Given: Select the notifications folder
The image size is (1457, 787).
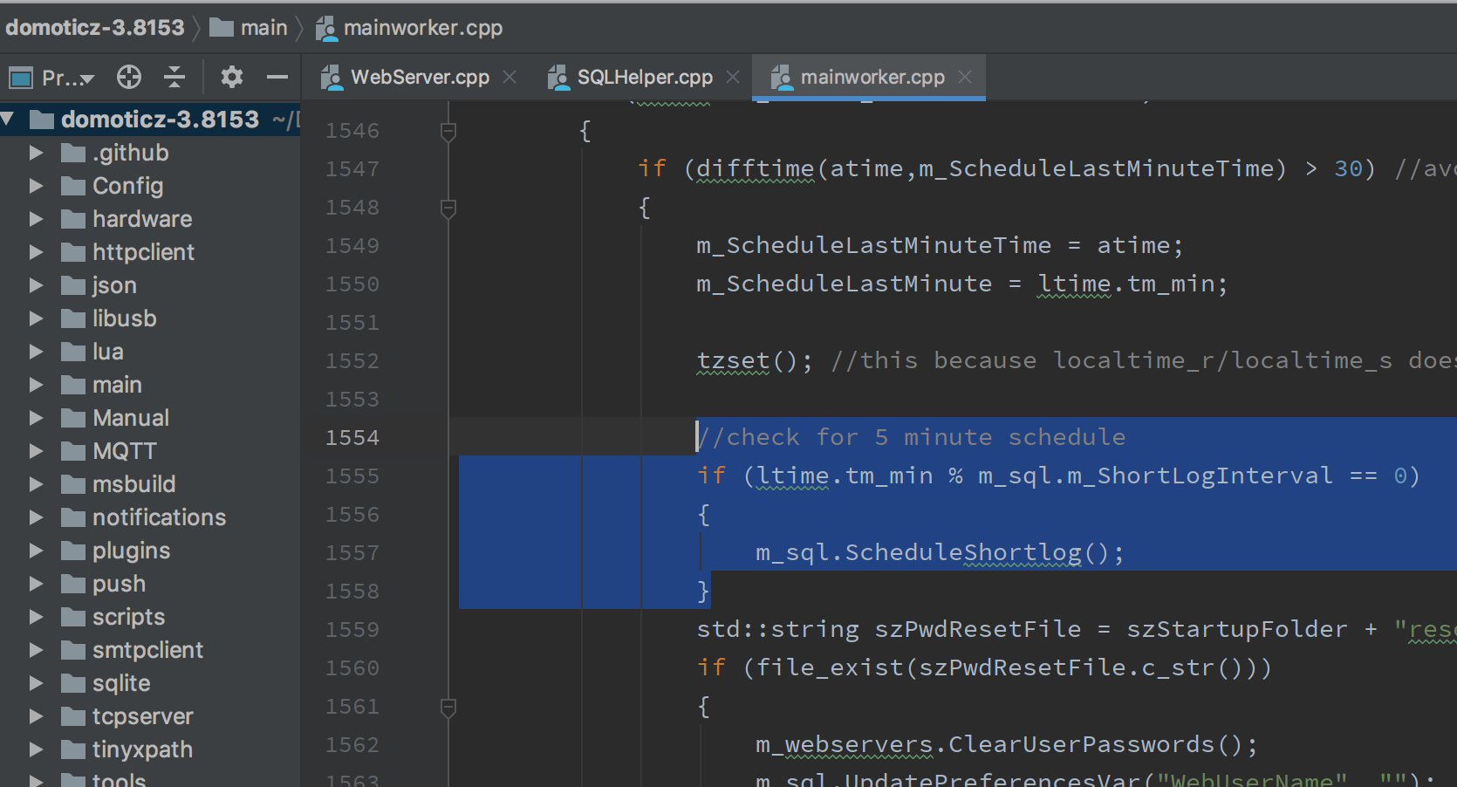Looking at the screenshot, I should point(159,517).
